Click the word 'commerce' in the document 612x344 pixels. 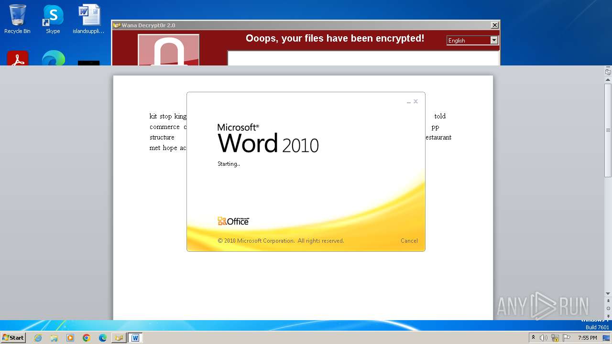pos(164,127)
